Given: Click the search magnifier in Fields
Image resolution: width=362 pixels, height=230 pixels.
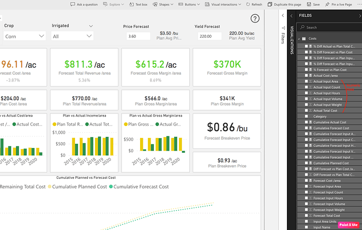Looking at the screenshot, I should click(302, 27).
